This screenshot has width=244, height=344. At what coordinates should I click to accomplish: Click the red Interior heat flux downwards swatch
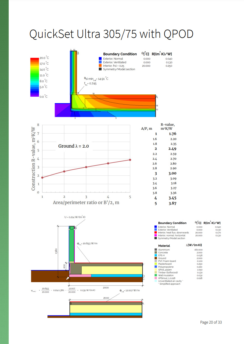pyautogui.click(x=155, y=233)
